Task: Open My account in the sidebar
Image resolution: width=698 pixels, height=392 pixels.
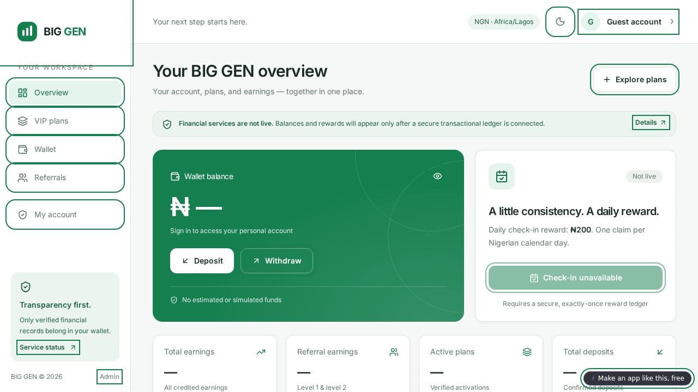Action: [x=65, y=215]
